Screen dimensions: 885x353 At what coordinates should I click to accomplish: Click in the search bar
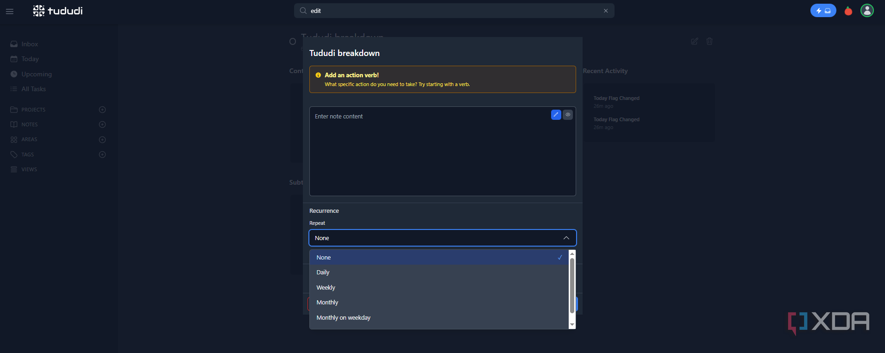pyautogui.click(x=454, y=11)
